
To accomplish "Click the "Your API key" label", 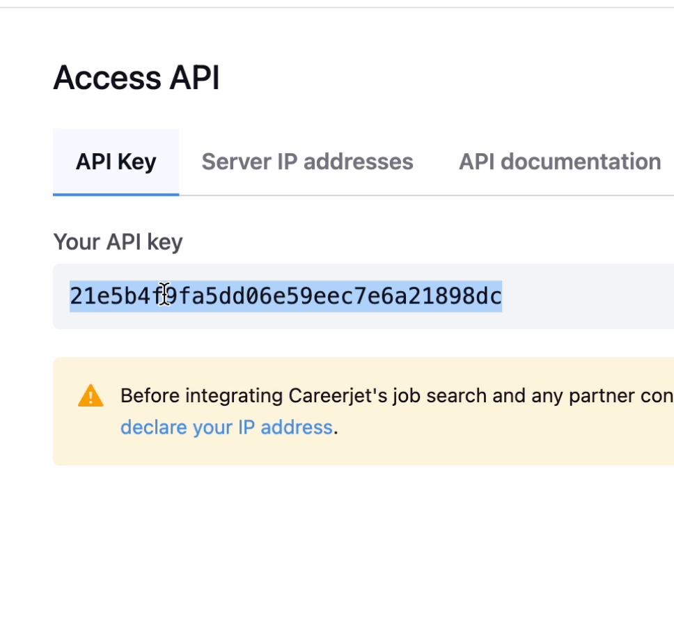I will pos(118,242).
